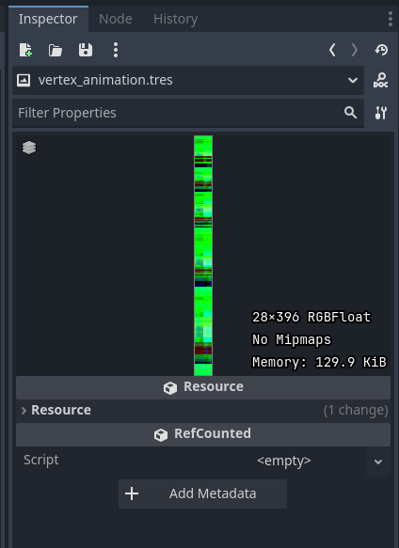
Task: Switch to the History tab
Action: tap(175, 19)
